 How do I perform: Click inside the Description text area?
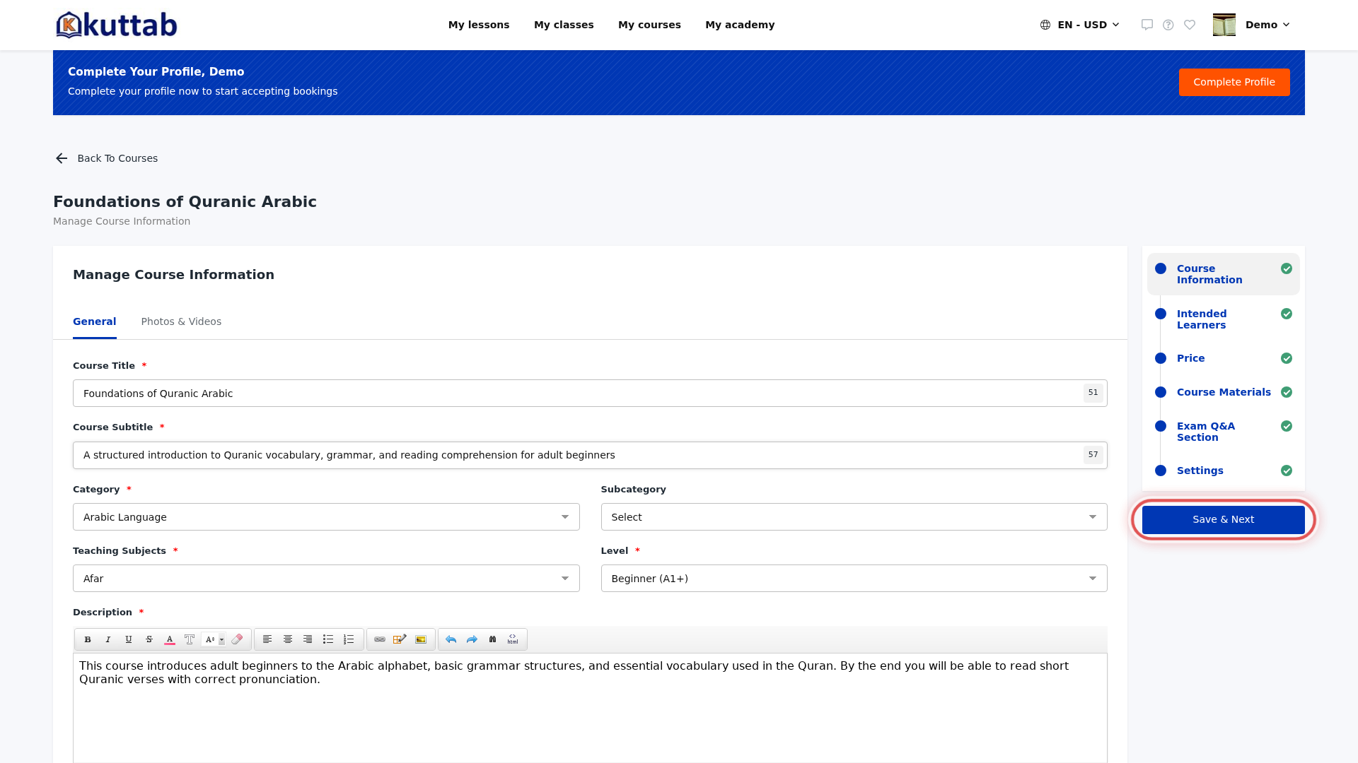tap(590, 708)
